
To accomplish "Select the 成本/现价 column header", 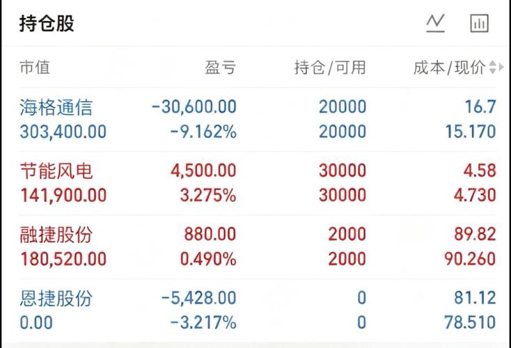I will [450, 68].
